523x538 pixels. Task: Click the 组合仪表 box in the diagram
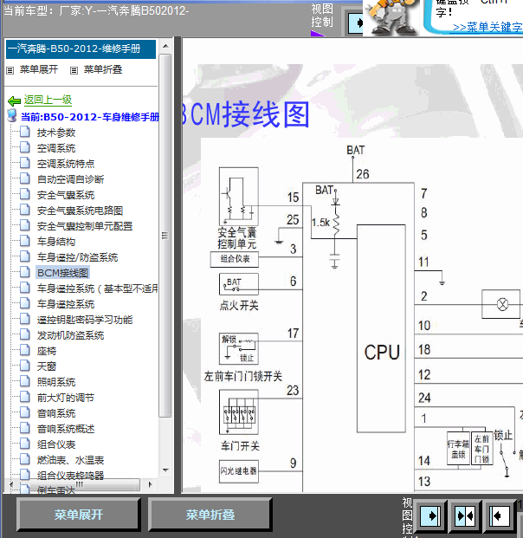pos(235,259)
